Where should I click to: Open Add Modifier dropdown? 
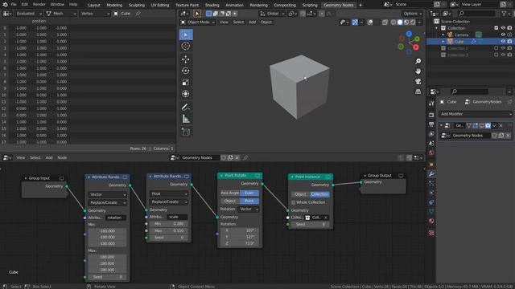pyautogui.click(x=476, y=114)
